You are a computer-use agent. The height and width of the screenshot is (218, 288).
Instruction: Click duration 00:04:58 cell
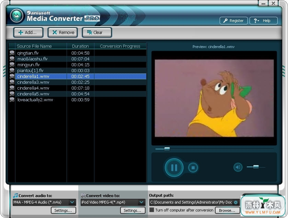pos(80,53)
